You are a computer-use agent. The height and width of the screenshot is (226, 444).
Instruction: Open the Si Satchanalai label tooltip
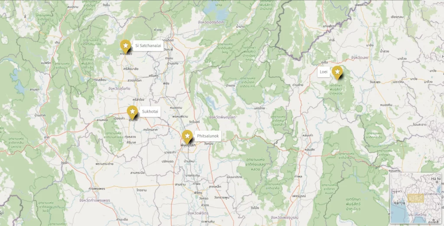tap(148, 46)
